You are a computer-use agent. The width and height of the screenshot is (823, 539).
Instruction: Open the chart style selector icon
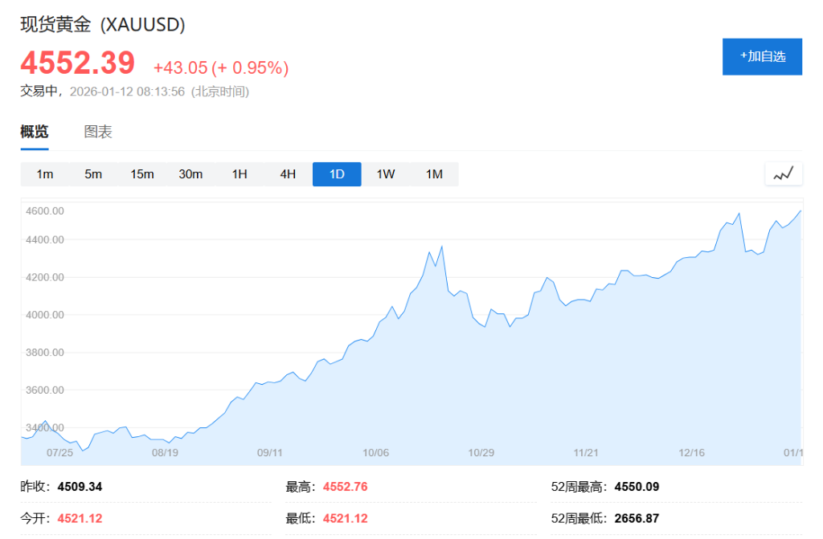click(783, 173)
